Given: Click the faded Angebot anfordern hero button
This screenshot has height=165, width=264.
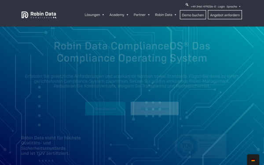Looking at the screenshot, I should tap(154, 109).
